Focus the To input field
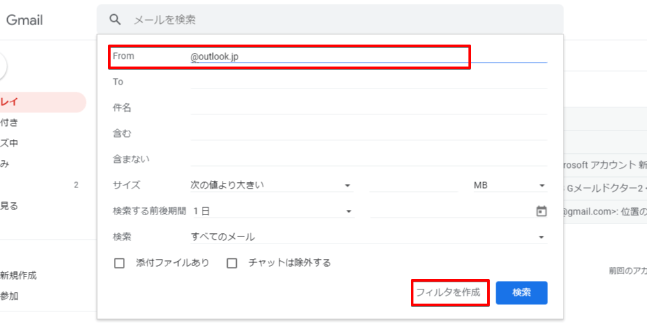Viewport: 647px width, 323px height. 369,82
